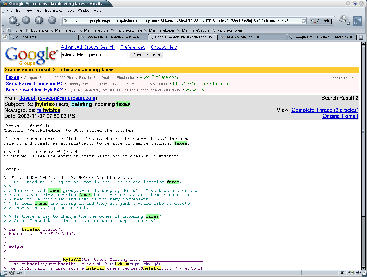Click the Google Groups search text field

[94, 55]
